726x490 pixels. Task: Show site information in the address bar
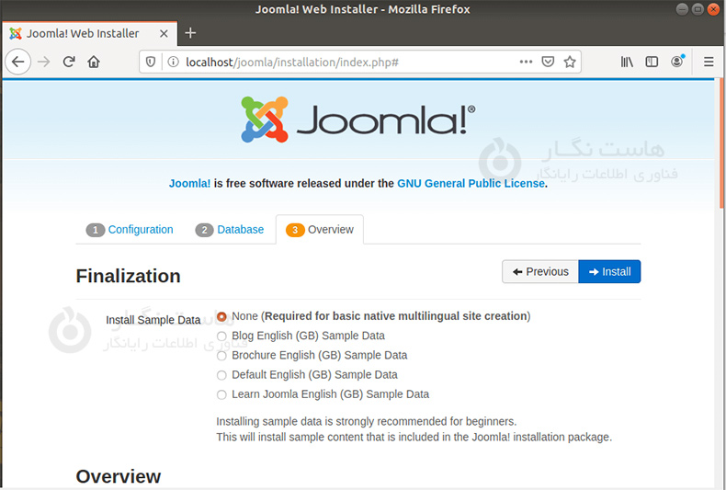coord(173,62)
